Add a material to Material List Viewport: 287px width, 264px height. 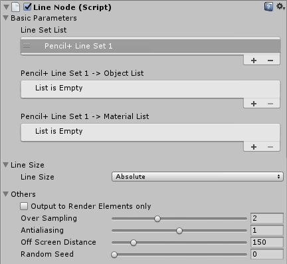point(254,147)
